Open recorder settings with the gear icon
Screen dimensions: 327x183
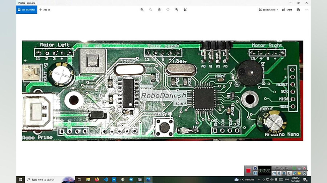coord(304,173)
